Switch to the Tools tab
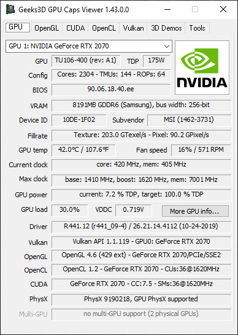The image size is (238, 335). [197, 28]
